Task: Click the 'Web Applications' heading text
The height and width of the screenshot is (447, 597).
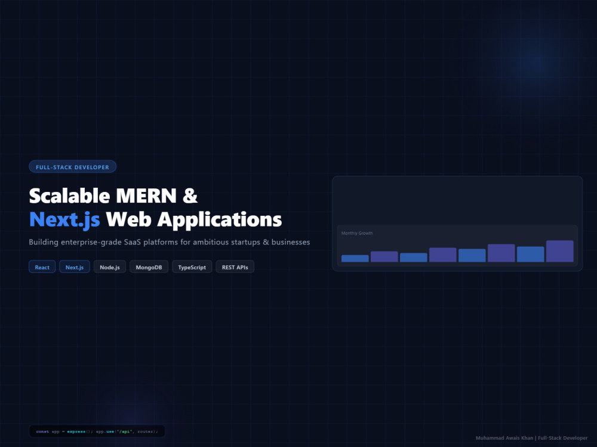Action: 194,220
